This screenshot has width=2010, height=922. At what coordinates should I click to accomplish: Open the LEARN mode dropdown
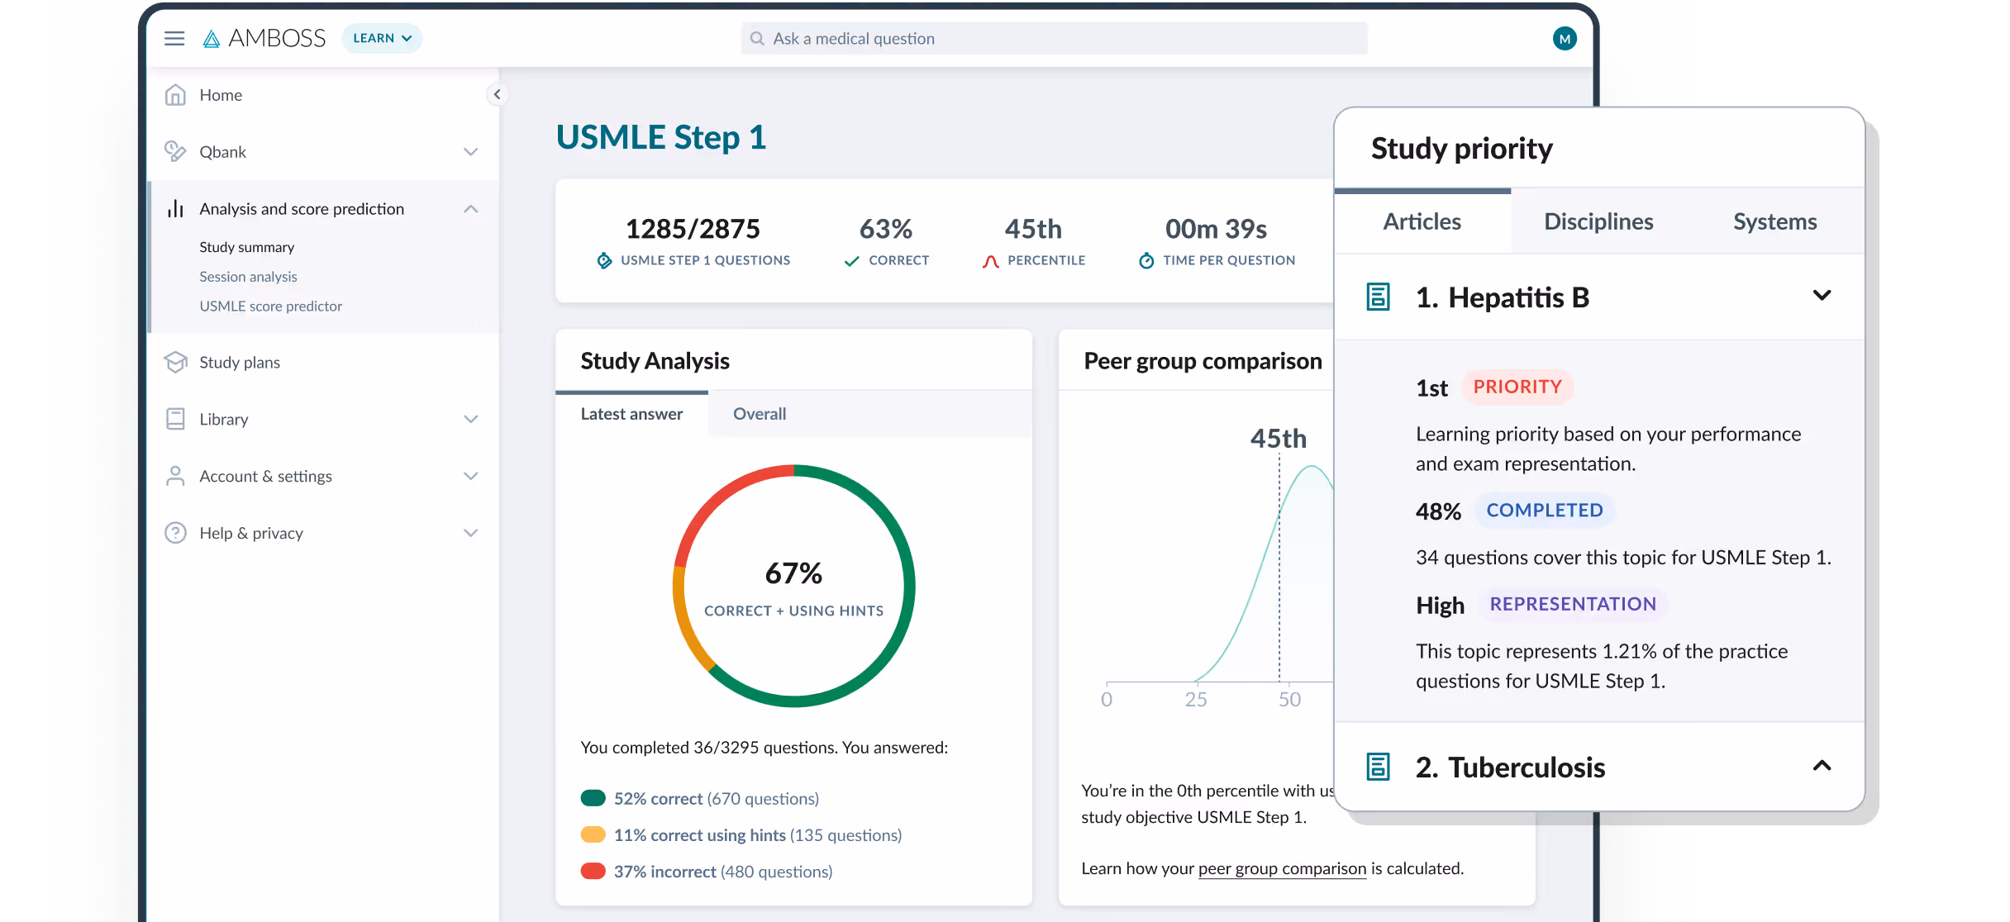382,38
